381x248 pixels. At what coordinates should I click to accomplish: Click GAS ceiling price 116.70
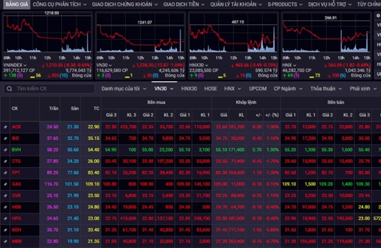51,184
